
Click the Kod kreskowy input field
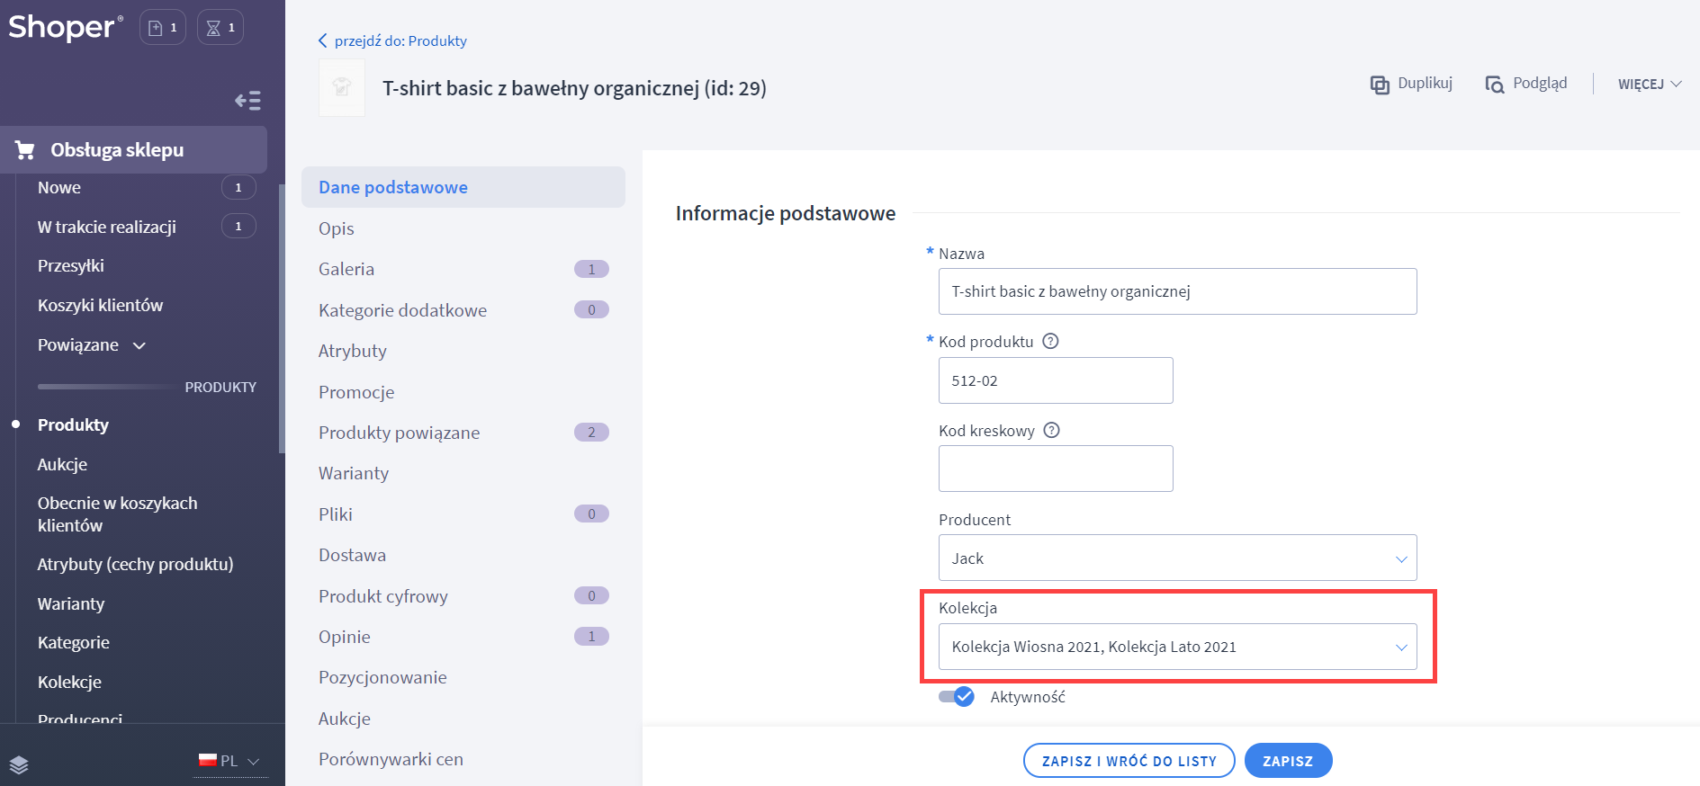[x=1055, y=469]
